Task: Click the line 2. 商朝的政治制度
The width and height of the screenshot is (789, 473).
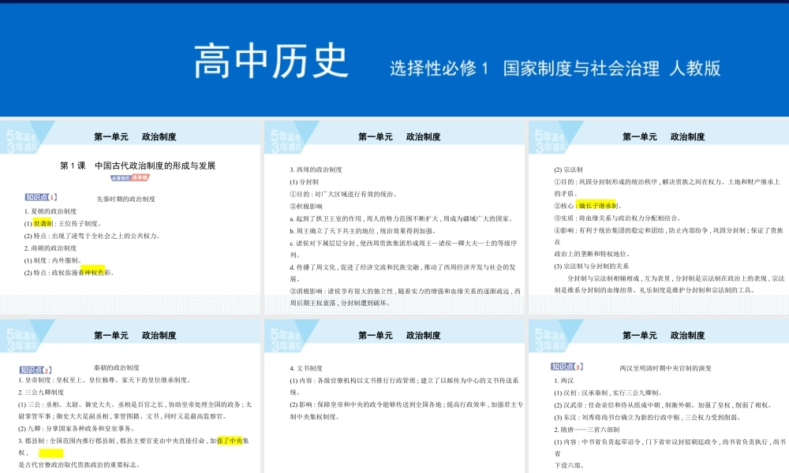Action: click(x=50, y=248)
